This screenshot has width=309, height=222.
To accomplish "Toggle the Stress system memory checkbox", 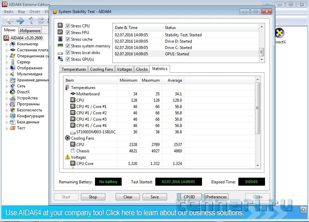I will (68, 46).
